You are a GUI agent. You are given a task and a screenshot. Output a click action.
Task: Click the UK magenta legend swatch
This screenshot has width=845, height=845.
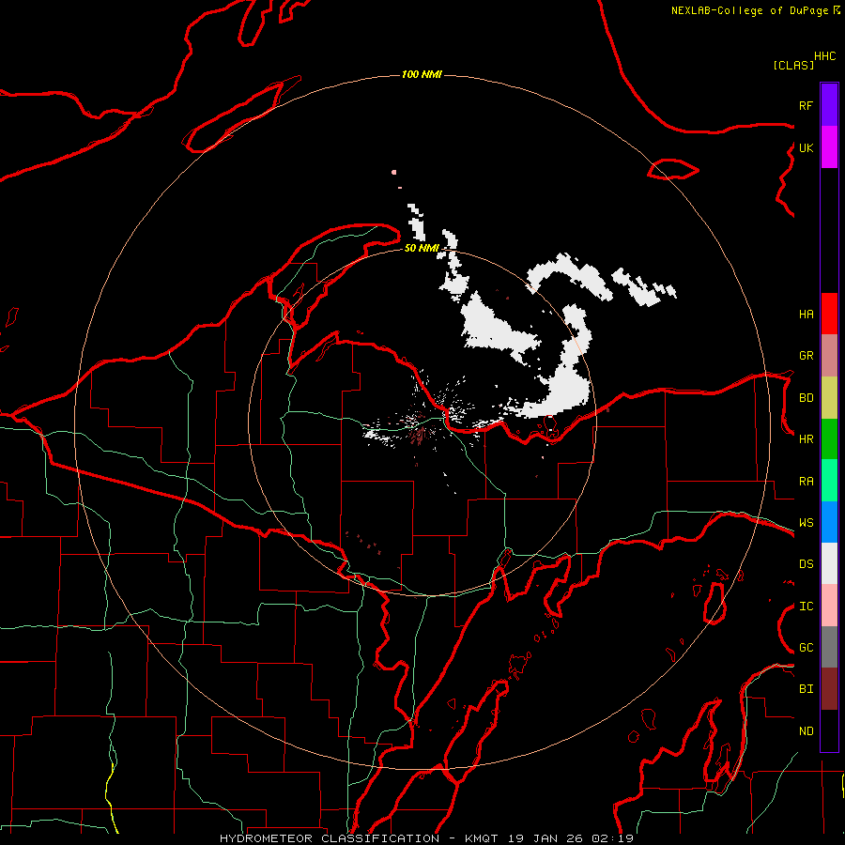tap(829, 147)
